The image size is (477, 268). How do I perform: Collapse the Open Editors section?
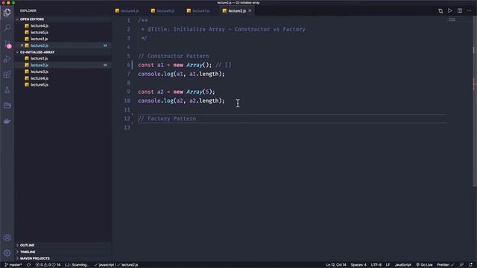point(32,19)
